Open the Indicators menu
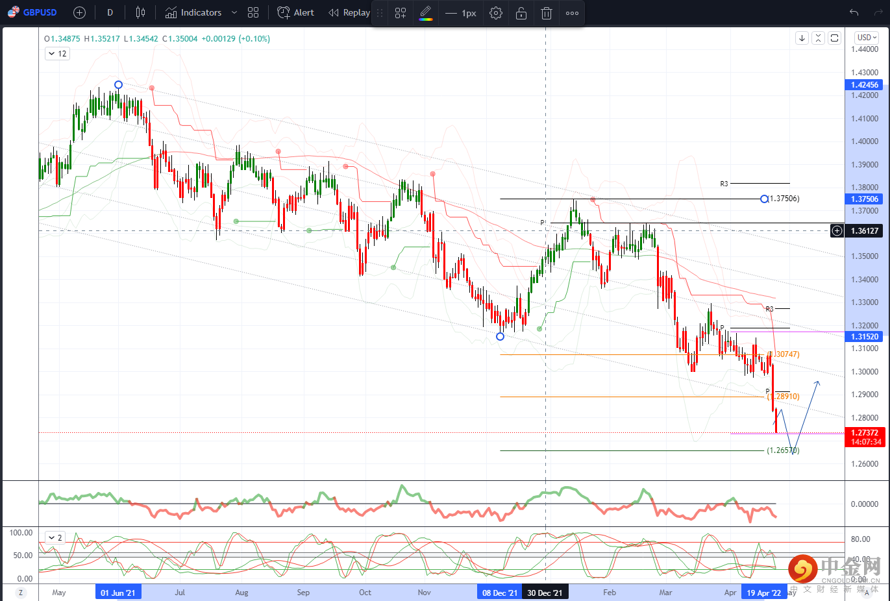 click(x=193, y=12)
